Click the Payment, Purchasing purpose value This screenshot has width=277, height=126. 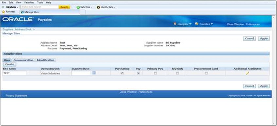tap(73, 48)
